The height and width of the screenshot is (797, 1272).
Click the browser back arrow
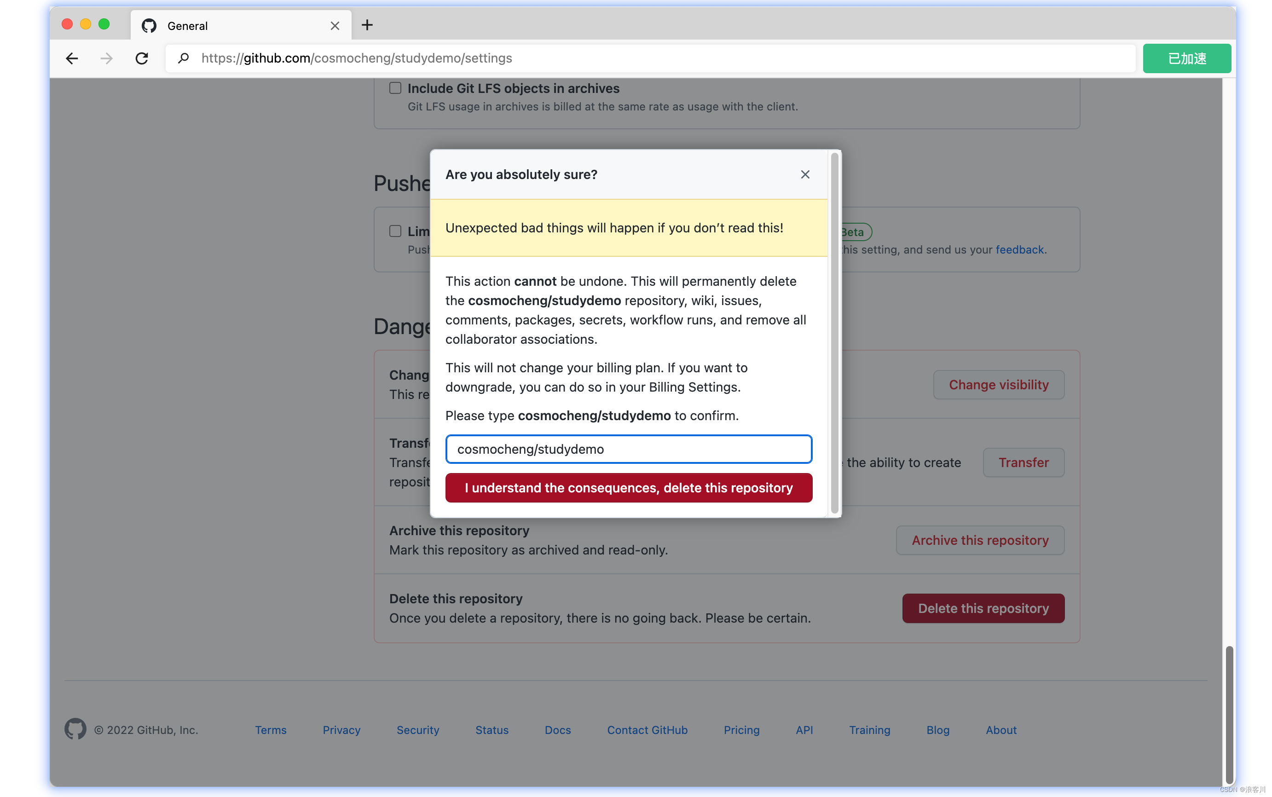72,58
